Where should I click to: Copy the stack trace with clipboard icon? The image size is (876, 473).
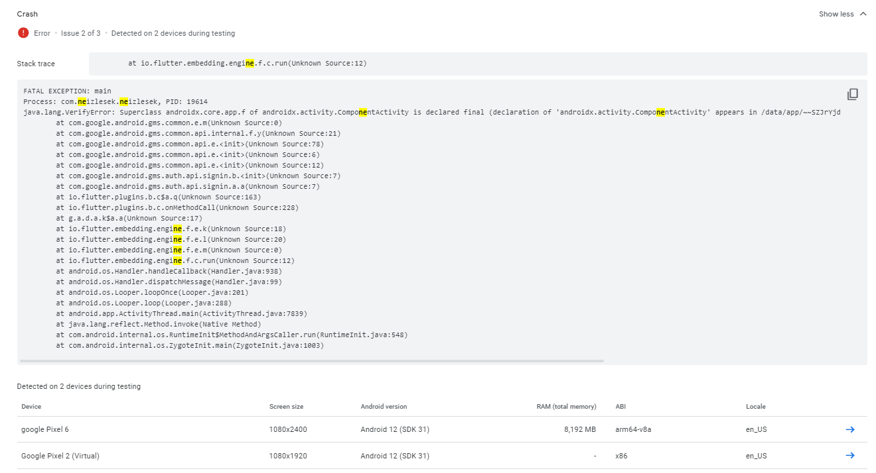point(852,94)
